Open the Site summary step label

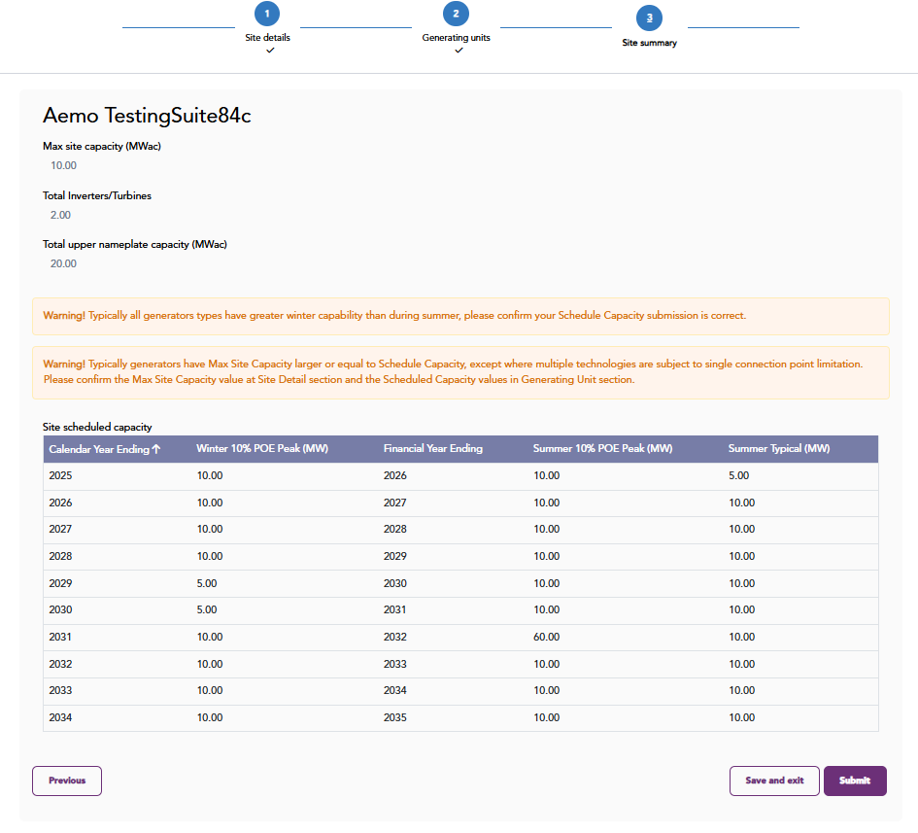[649, 43]
